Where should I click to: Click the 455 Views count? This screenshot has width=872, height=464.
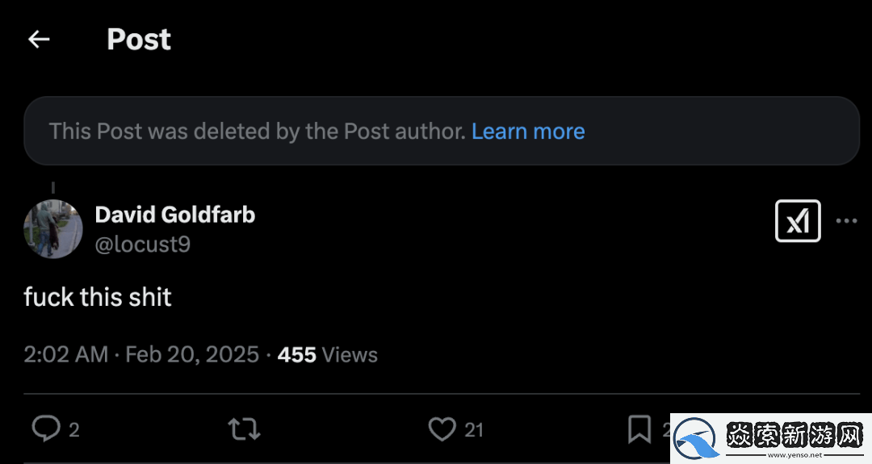click(x=328, y=354)
